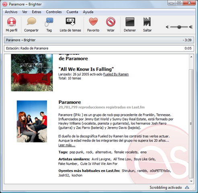
Task: Click the Compartir speech bubble icon
Action: [x=31, y=21]
